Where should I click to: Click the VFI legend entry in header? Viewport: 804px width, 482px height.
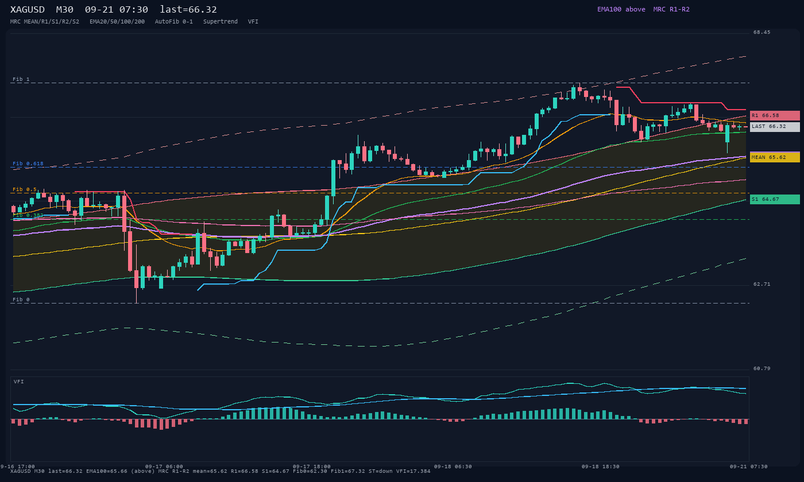pos(253,22)
